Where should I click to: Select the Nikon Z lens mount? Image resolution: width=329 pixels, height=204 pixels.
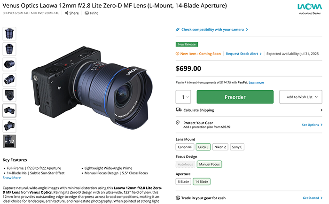point(220,147)
